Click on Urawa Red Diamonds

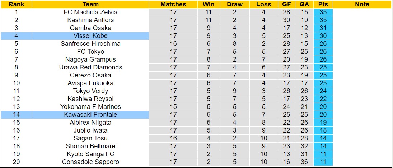click(x=90, y=67)
